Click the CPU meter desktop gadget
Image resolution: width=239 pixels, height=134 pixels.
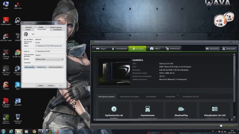[x=220, y=21]
